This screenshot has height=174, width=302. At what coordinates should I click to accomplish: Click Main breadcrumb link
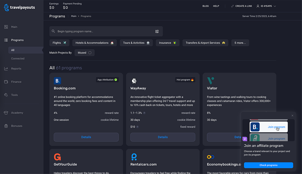pos(74,16)
